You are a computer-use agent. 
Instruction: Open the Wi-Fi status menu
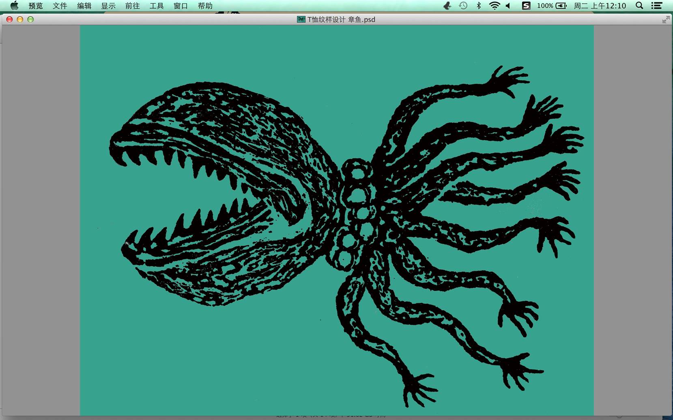[x=494, y=6]
